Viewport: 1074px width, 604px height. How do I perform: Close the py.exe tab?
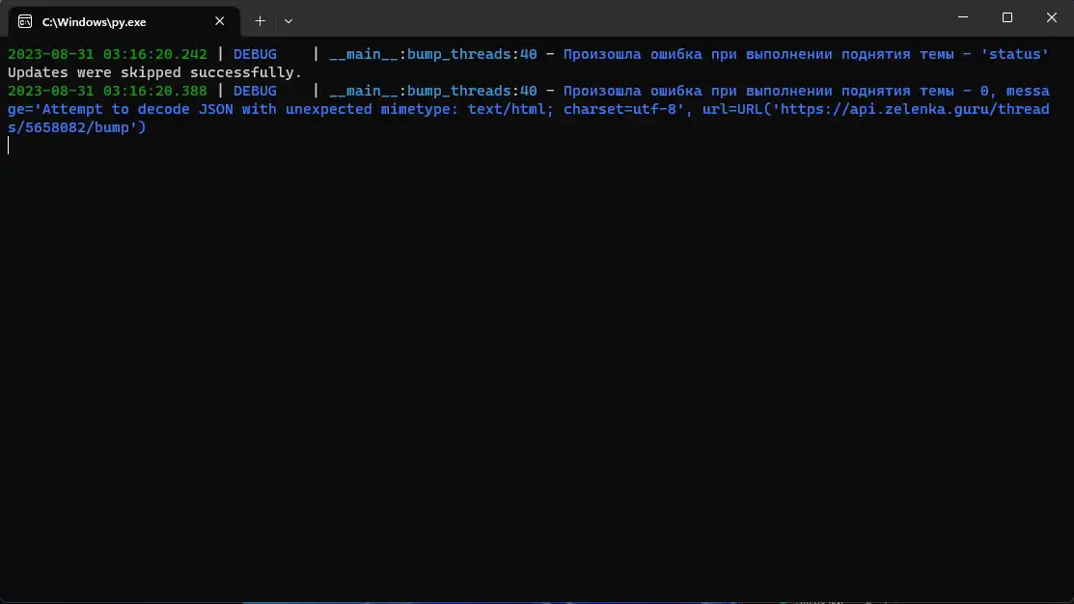pyautogui.click(x=220, y=20)
